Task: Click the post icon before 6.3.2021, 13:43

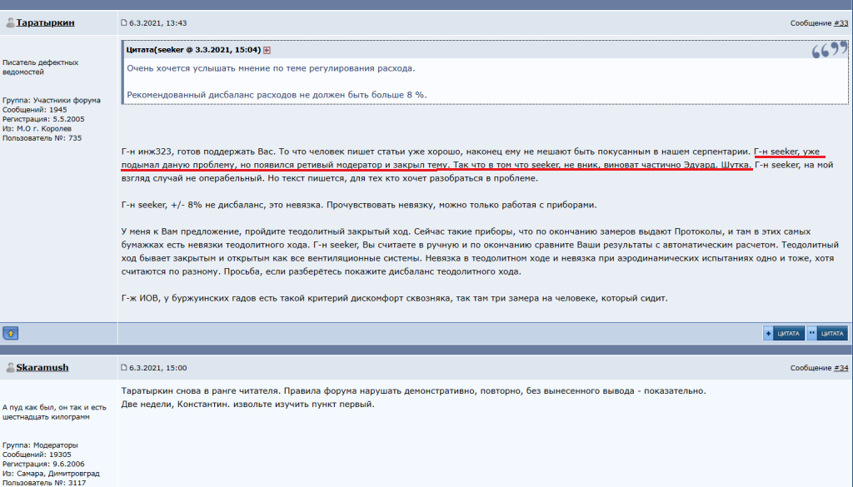Action: pos(124,22)
